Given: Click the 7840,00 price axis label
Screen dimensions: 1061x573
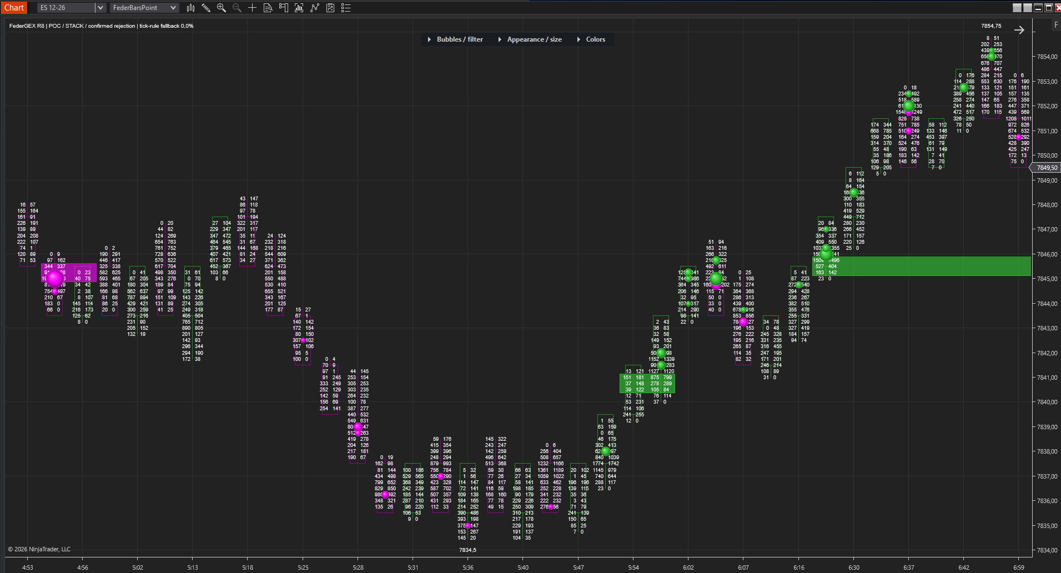Looking at the screenshot, I should point(1047,402).
